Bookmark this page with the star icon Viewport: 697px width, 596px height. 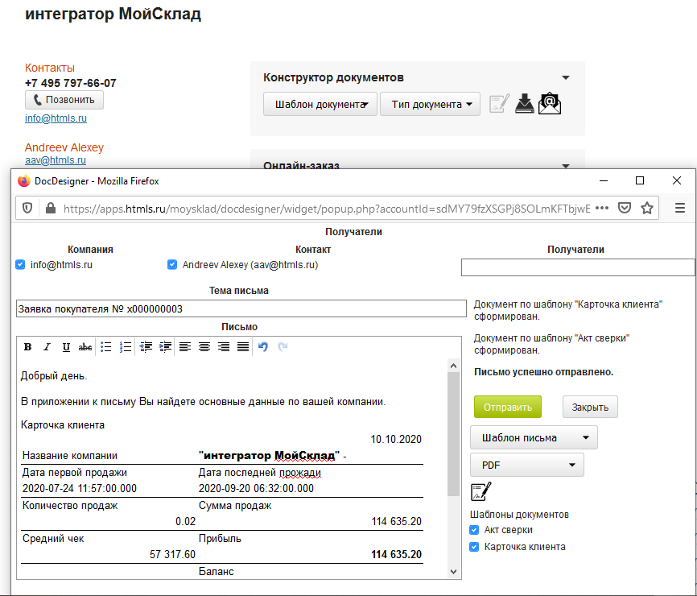click(646, 208)
